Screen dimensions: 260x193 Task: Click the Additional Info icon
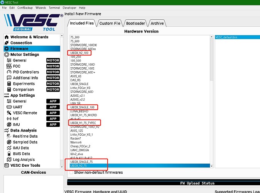point(9,78)
